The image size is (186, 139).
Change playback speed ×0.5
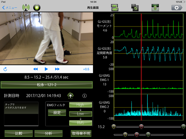pyautogui.click(x=86, y=69)
